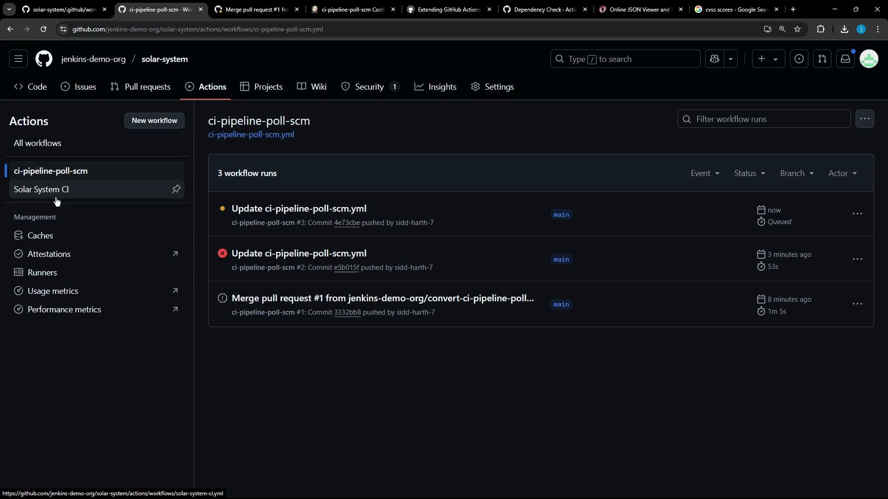888x499 pixels.
Task: Open the jenkins-demo-org organization link
Action: [93, 59]
